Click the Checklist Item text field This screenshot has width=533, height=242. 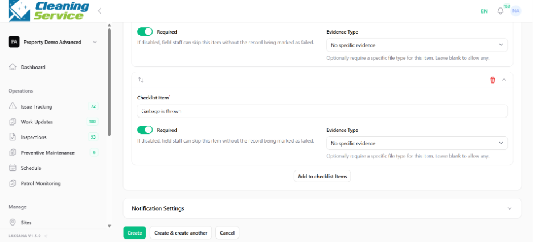[x=322, y=111]
